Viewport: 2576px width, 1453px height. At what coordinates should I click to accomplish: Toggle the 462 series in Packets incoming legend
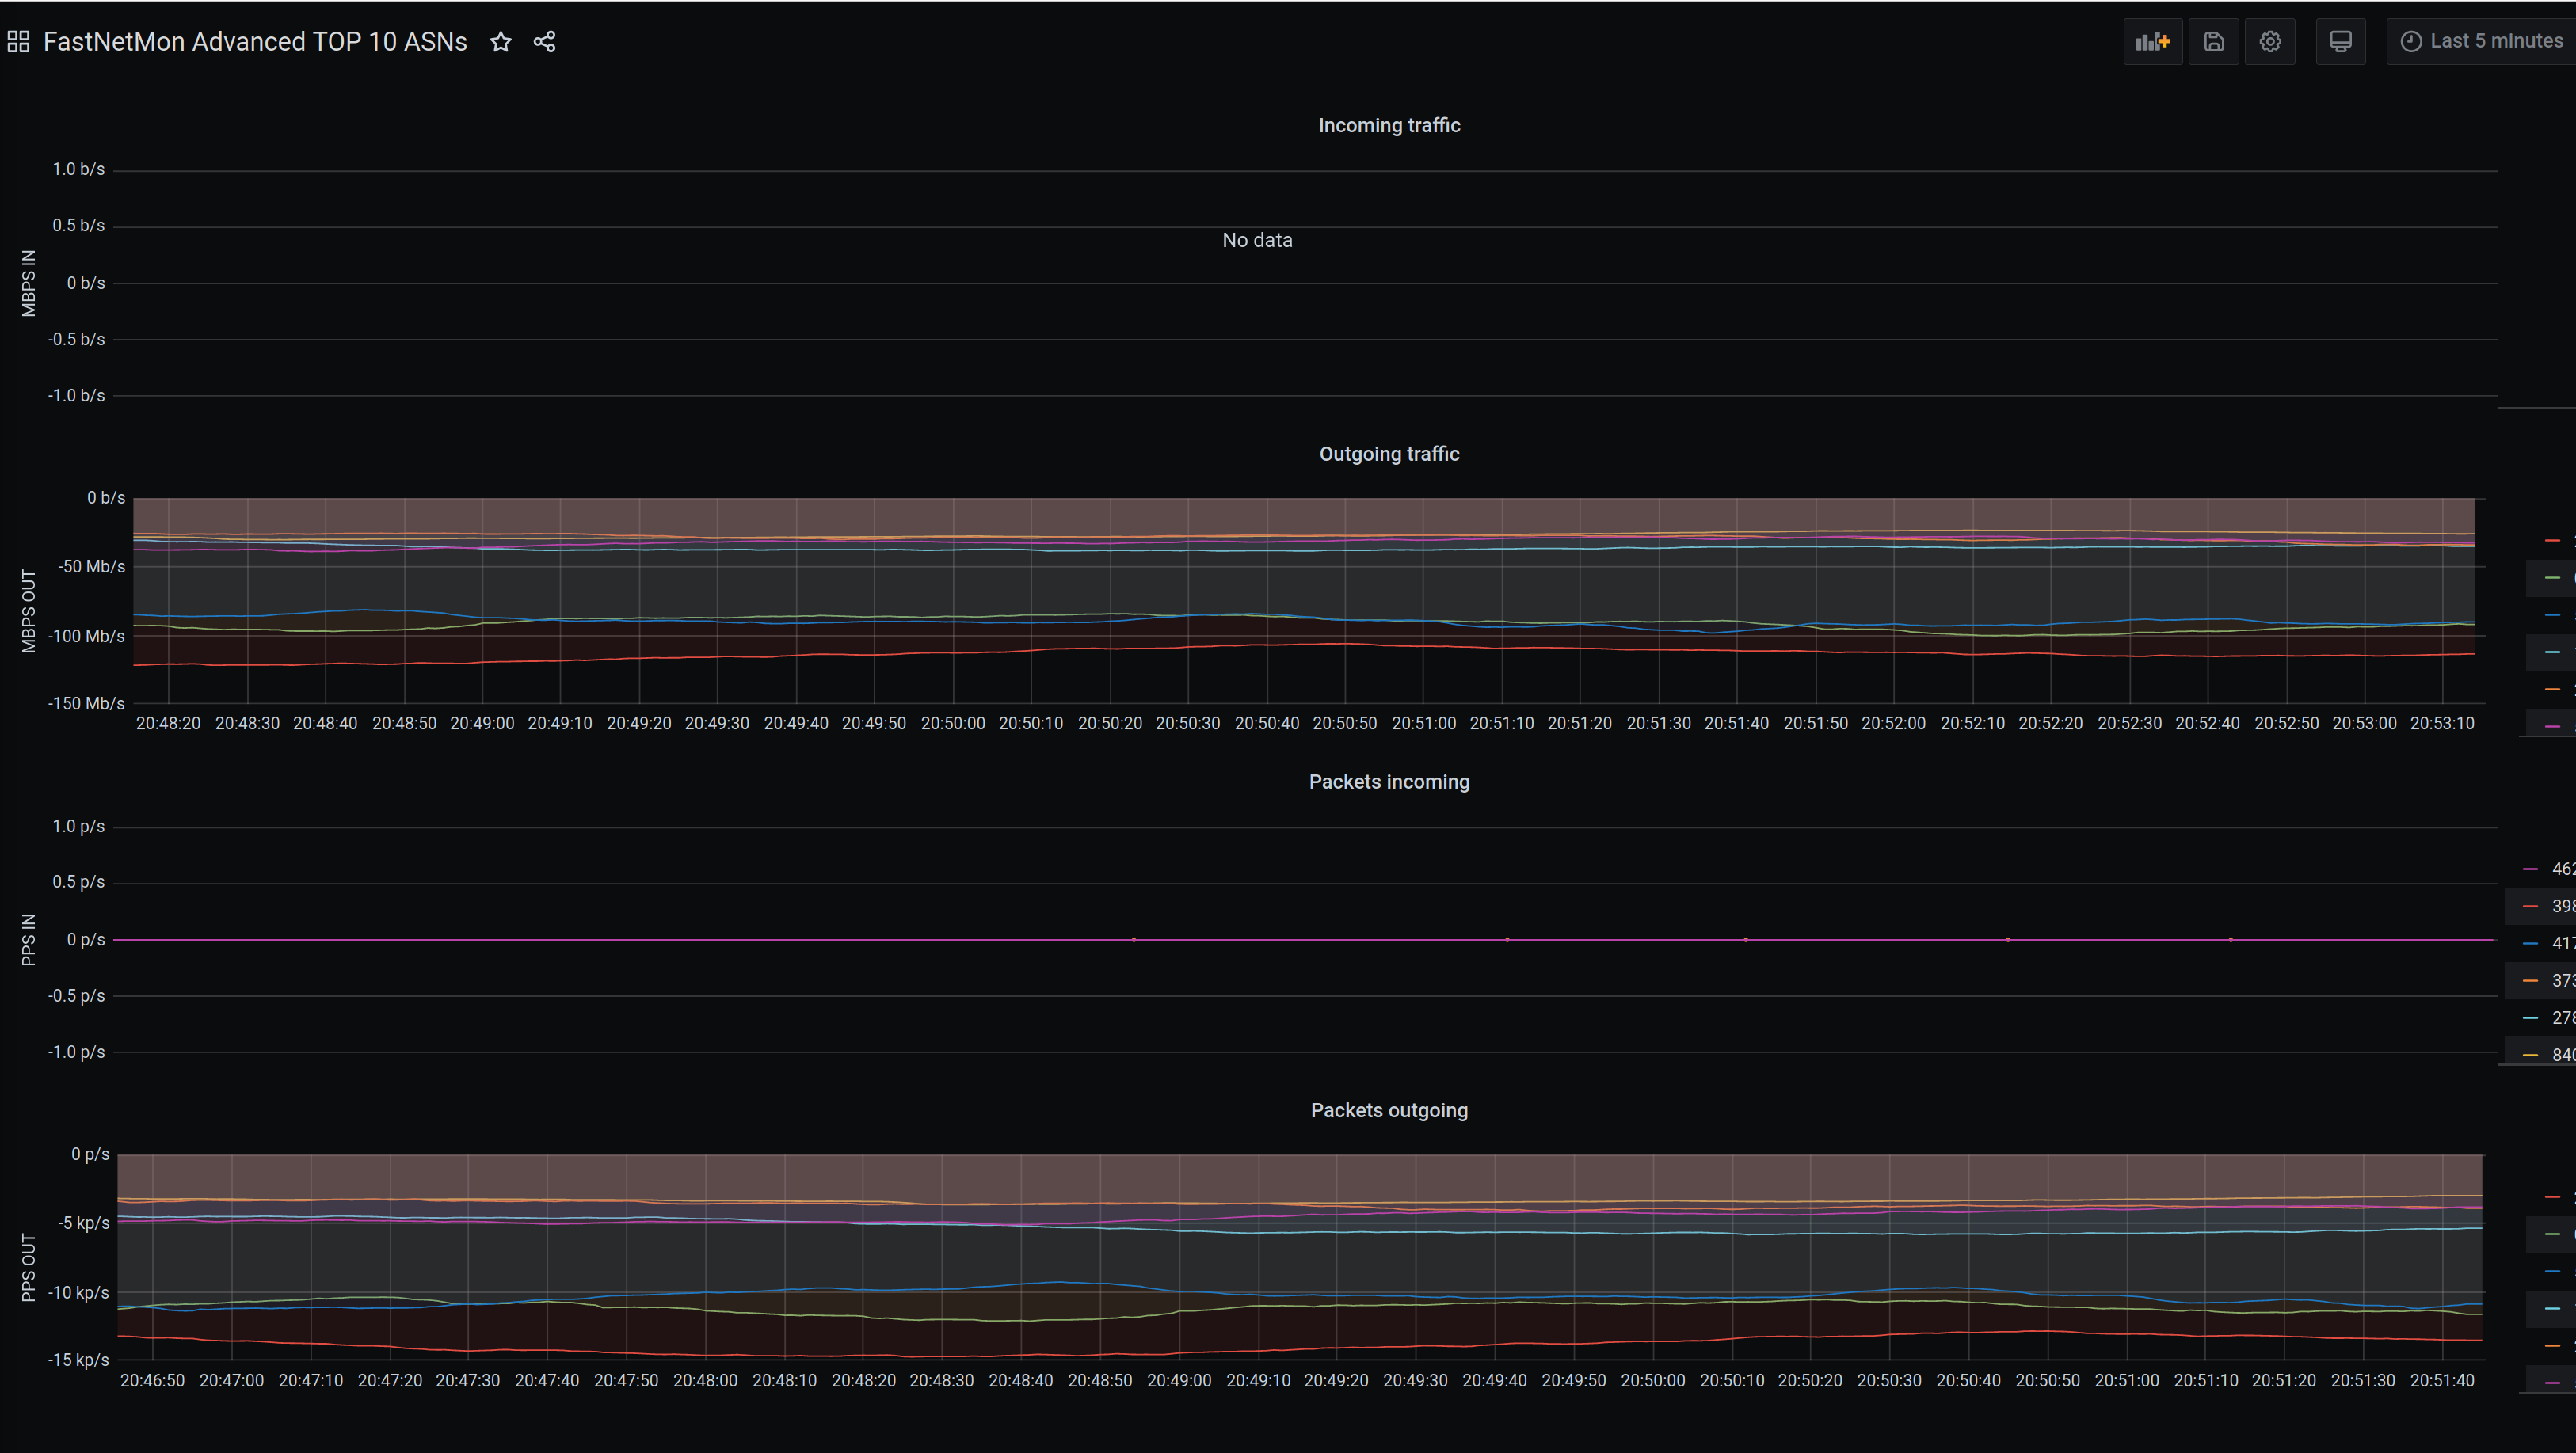point(2562,869)
